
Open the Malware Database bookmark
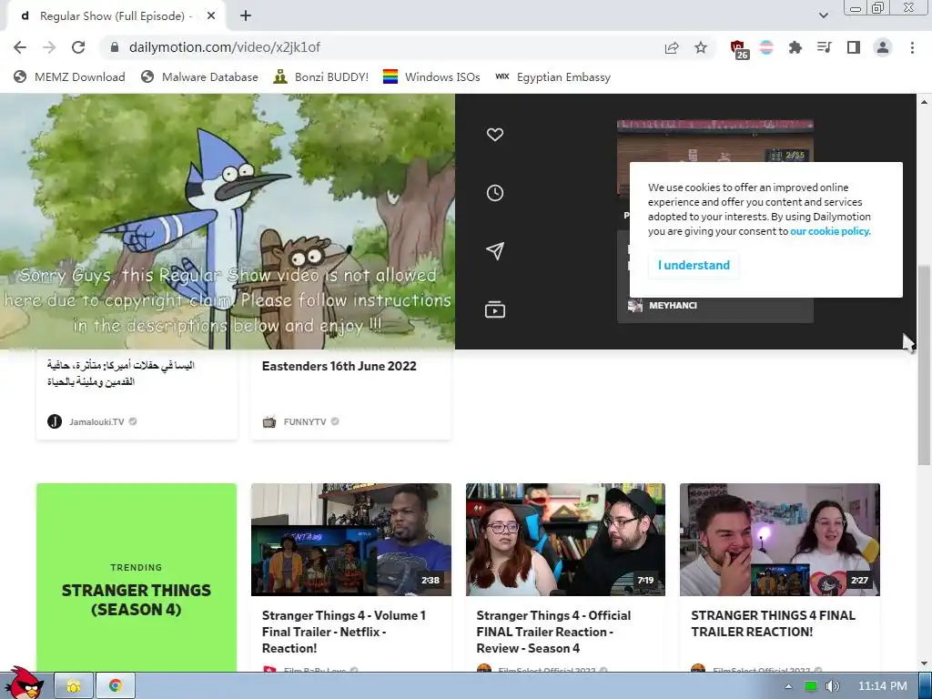click(199, 77)
